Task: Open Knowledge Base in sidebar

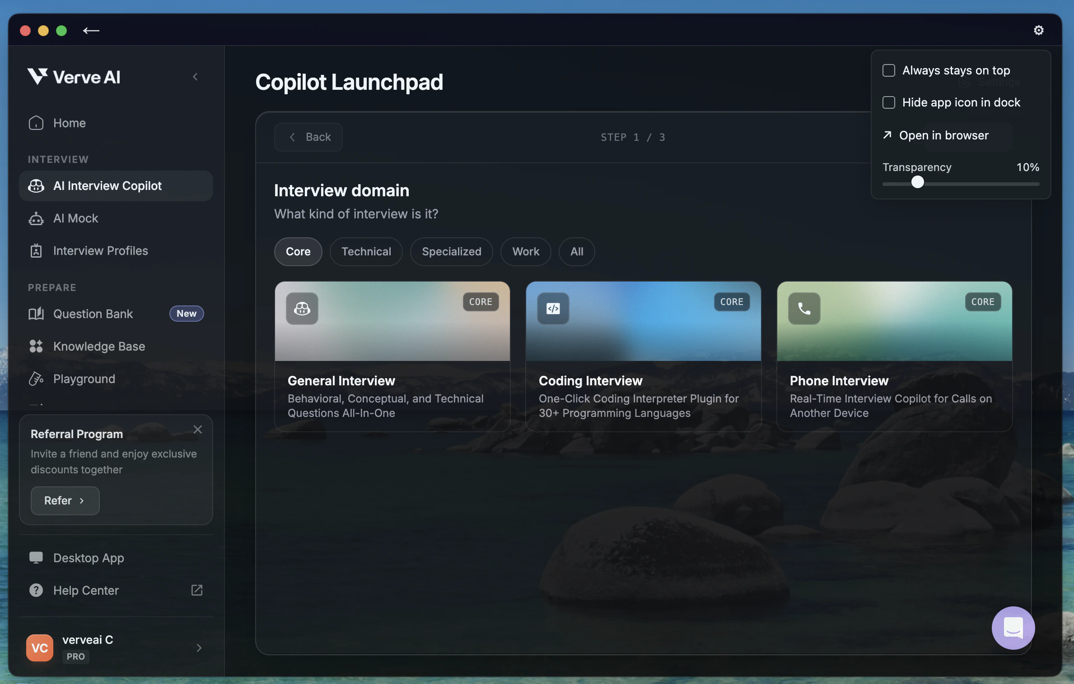Action: coord(116,346)
